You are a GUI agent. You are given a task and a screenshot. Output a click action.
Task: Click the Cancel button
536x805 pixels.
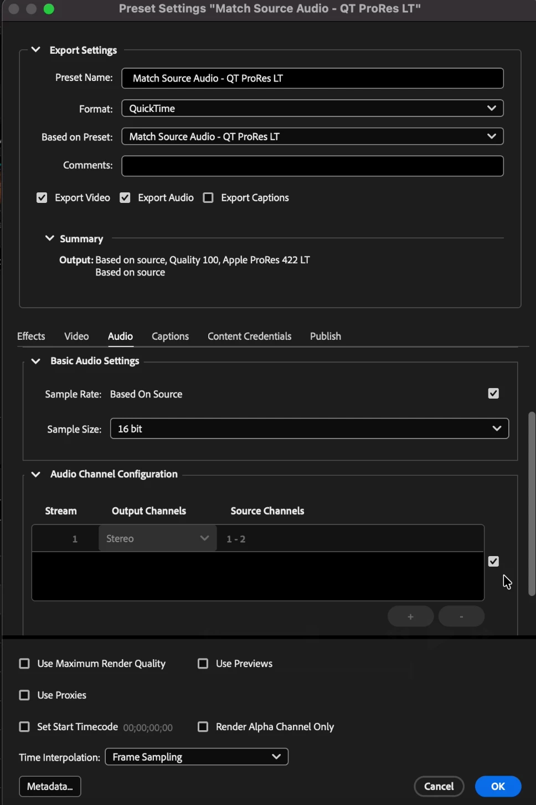click(439, 787)
